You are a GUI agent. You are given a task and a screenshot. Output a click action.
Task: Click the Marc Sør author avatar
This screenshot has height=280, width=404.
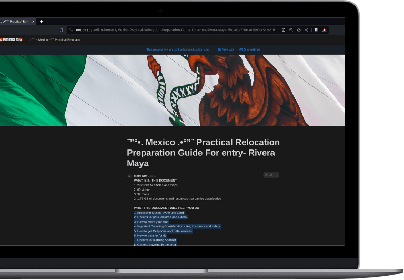click(129, 176)
